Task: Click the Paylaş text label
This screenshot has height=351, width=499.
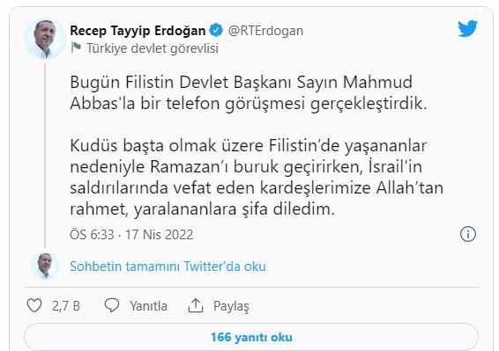Action: pyautogui.click(x=231, y=306)
